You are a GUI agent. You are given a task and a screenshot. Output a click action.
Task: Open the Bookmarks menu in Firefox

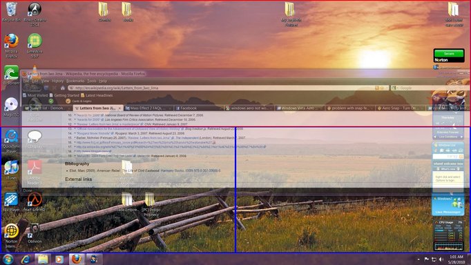coord(75,81)
